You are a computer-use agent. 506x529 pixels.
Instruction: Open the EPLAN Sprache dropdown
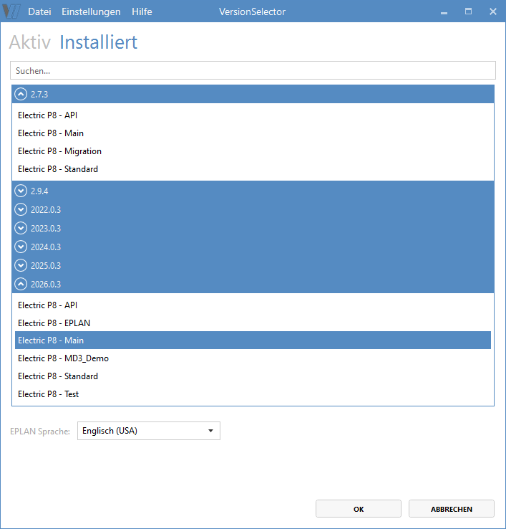click(149, 431)
